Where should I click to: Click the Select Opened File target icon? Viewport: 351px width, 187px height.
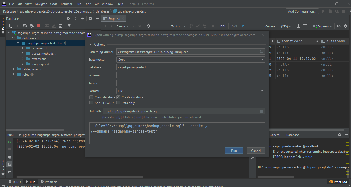point(69,18)
